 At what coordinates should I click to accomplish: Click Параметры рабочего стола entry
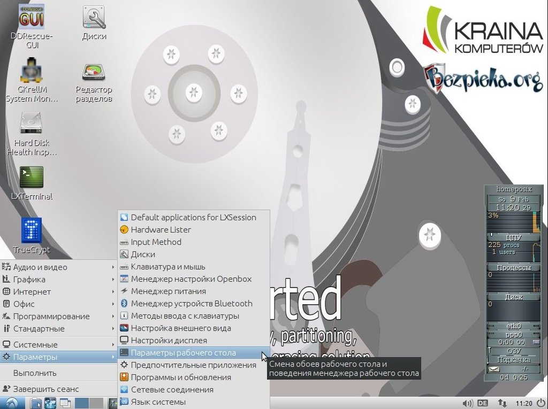(194, 353)
